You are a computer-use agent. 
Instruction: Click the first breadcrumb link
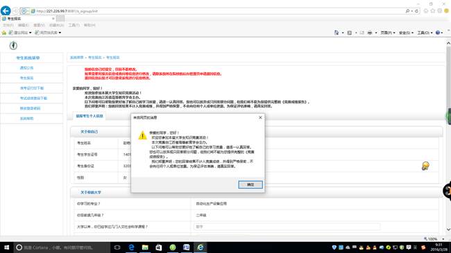click(x=77, y=58)
